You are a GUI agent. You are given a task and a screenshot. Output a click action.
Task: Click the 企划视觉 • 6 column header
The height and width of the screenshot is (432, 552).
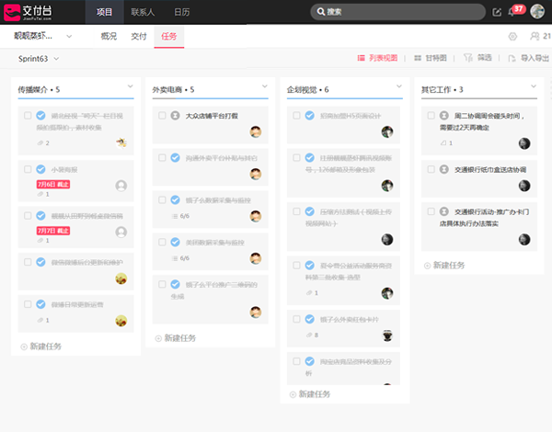pyautogui.click(x=307, y=90)
